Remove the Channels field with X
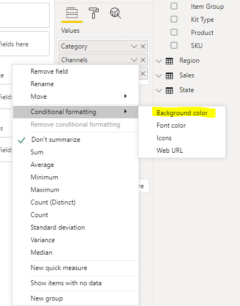 pos(143,60)
